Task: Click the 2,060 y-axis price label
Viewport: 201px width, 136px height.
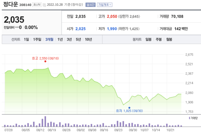Action: point(189,93)
